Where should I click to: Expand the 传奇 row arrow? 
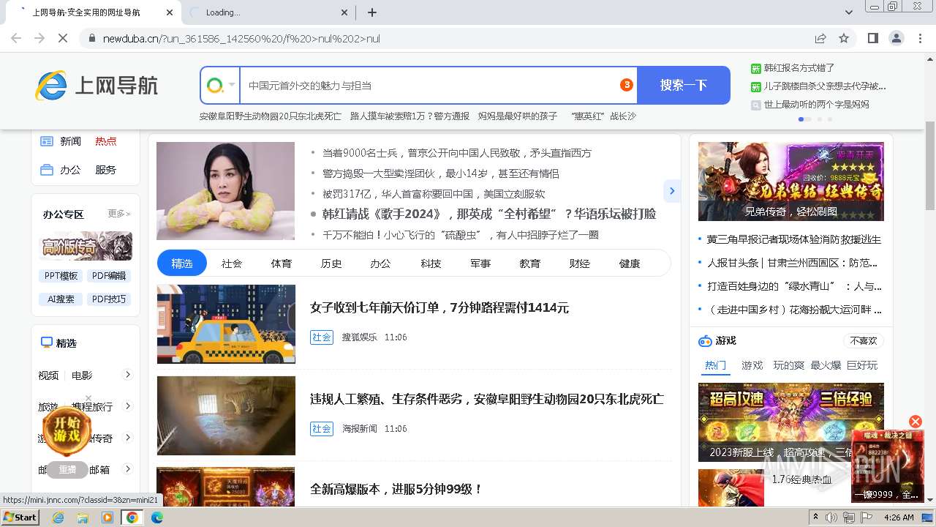coord(127,438)
